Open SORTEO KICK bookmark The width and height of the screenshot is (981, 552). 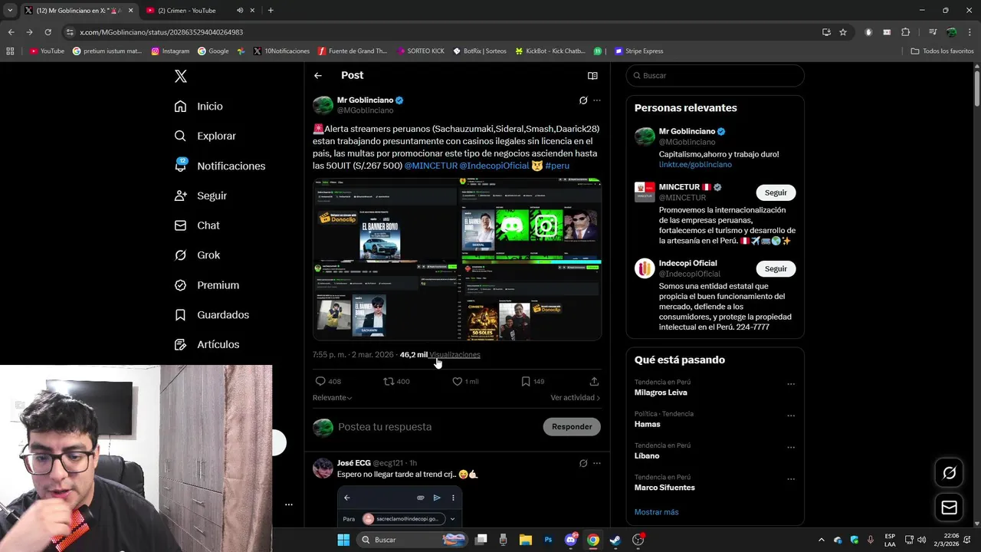421,51
